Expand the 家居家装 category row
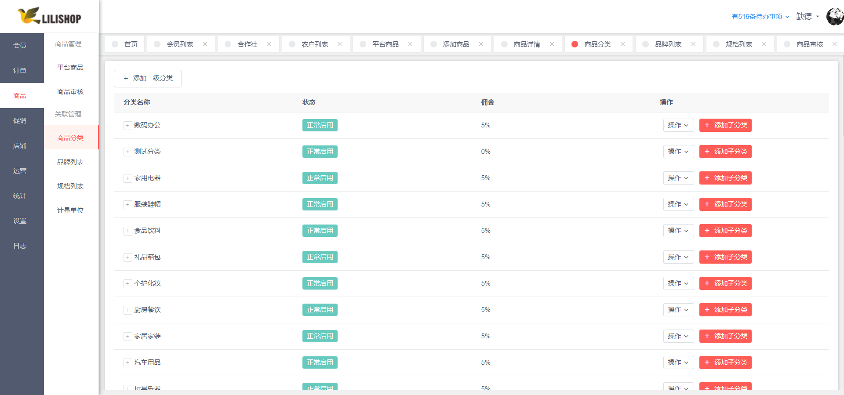Viewport: 844px width, 395px height. 127,337
